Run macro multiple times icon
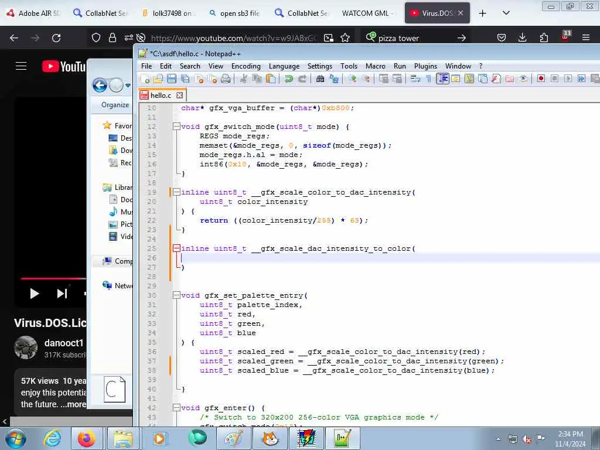This screenshot has height=450, width=600. point(582,79)
